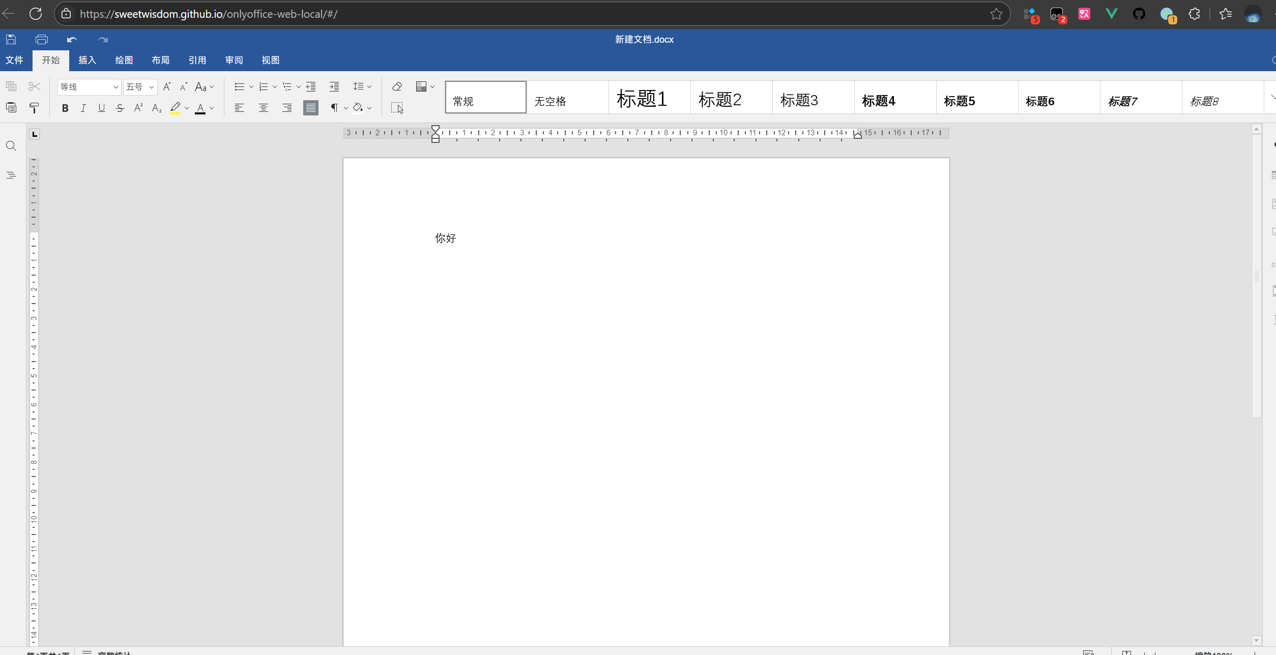Click the Save icon in title bar

(11, 39)
